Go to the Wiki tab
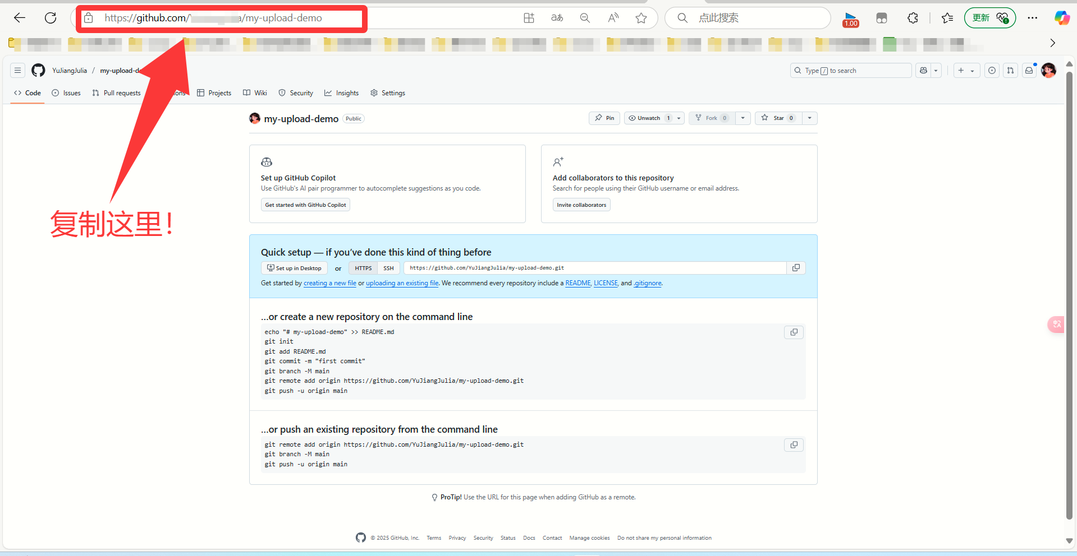 pyautogui.click(x=255, y=93)
